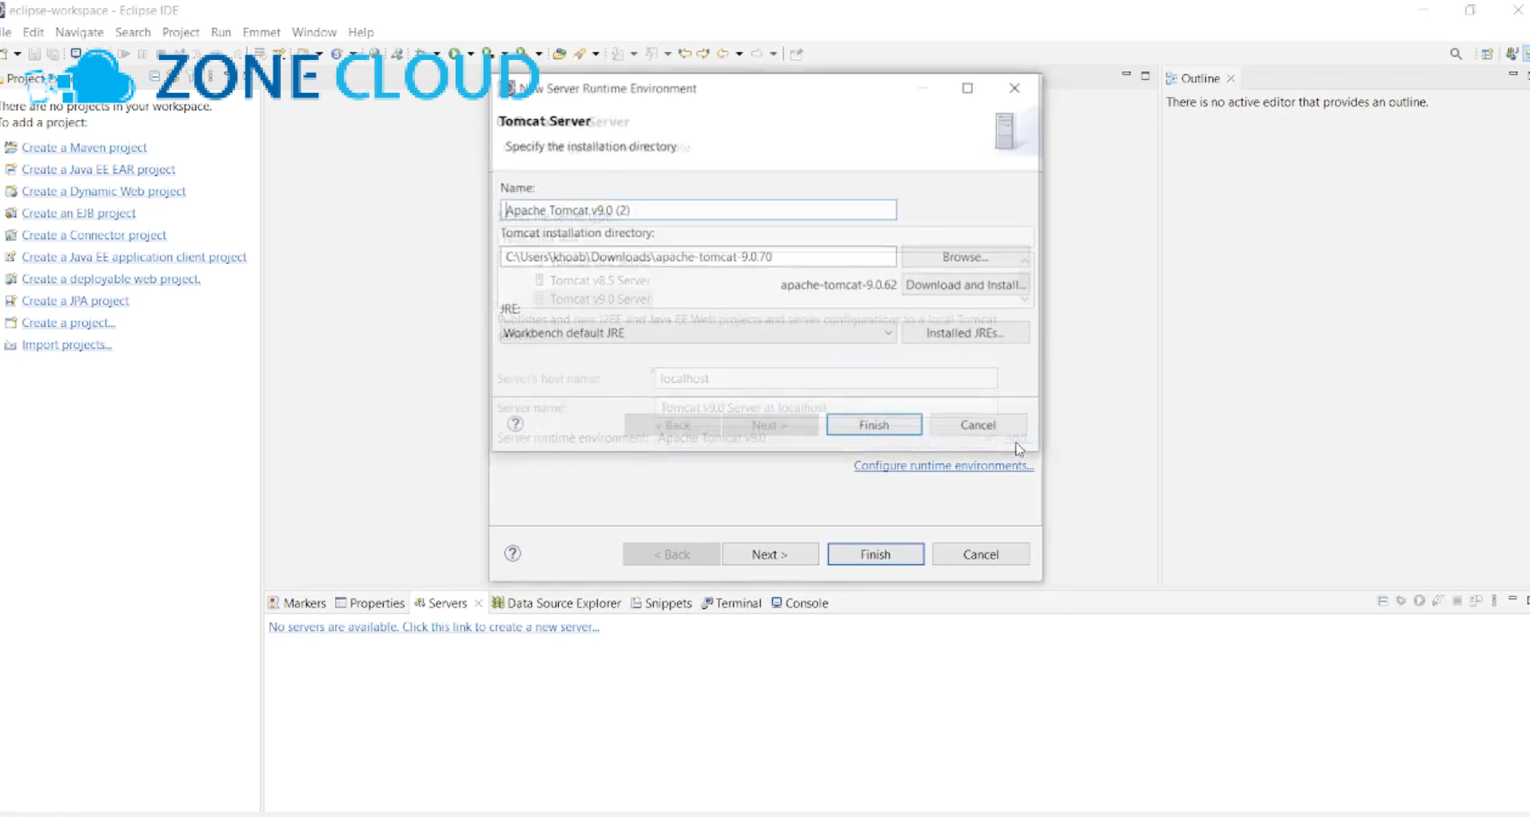
Task: Open the JRE combo box dropdown
Action: click(888, 333)
